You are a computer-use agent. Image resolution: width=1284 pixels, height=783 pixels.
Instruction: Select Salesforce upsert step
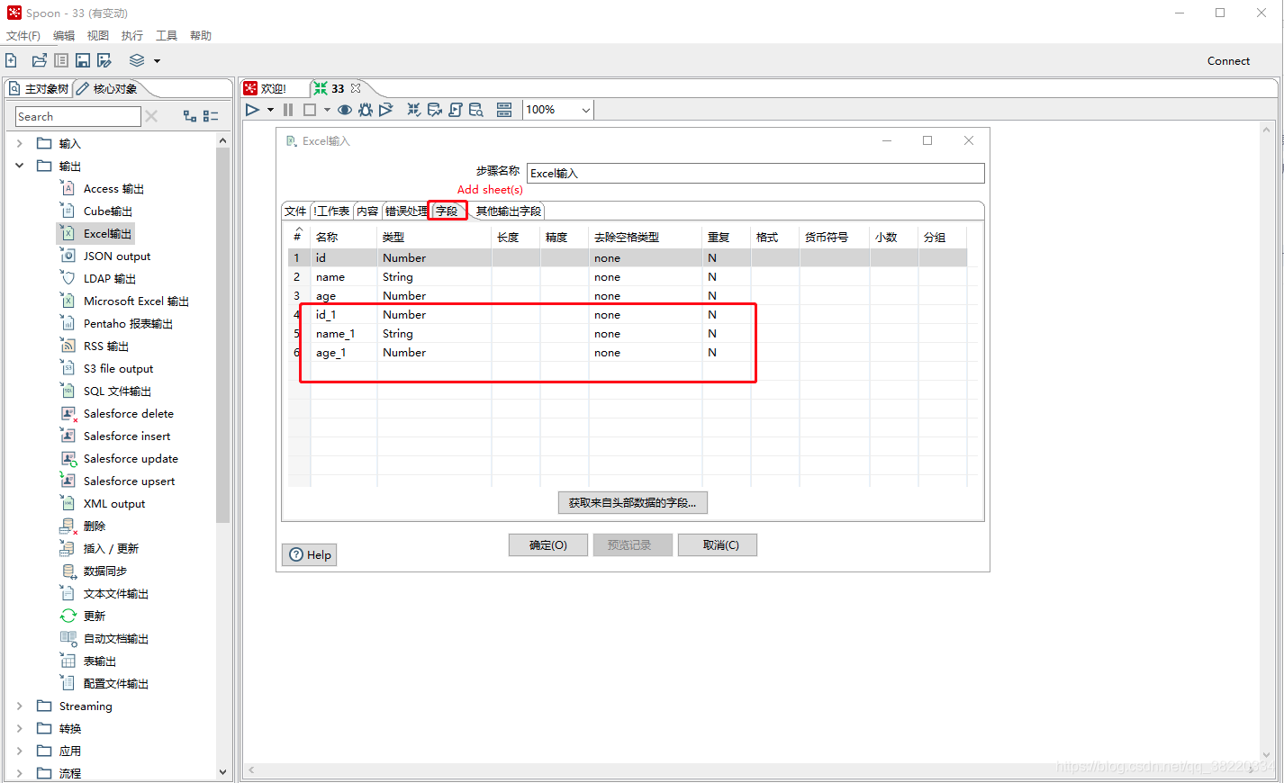click(129, 481)
